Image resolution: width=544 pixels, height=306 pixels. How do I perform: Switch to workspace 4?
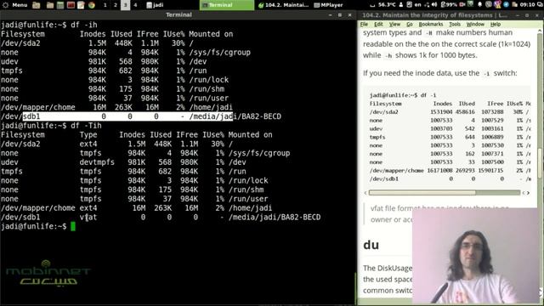[x=135, y=5]
